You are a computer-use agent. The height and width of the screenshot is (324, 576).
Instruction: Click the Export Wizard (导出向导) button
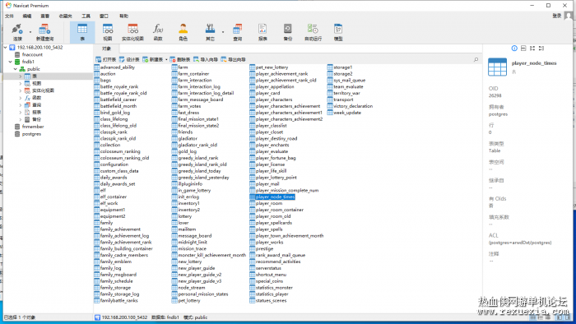pos(233,59)
